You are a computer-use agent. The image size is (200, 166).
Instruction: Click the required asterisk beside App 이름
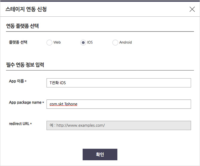26,81
